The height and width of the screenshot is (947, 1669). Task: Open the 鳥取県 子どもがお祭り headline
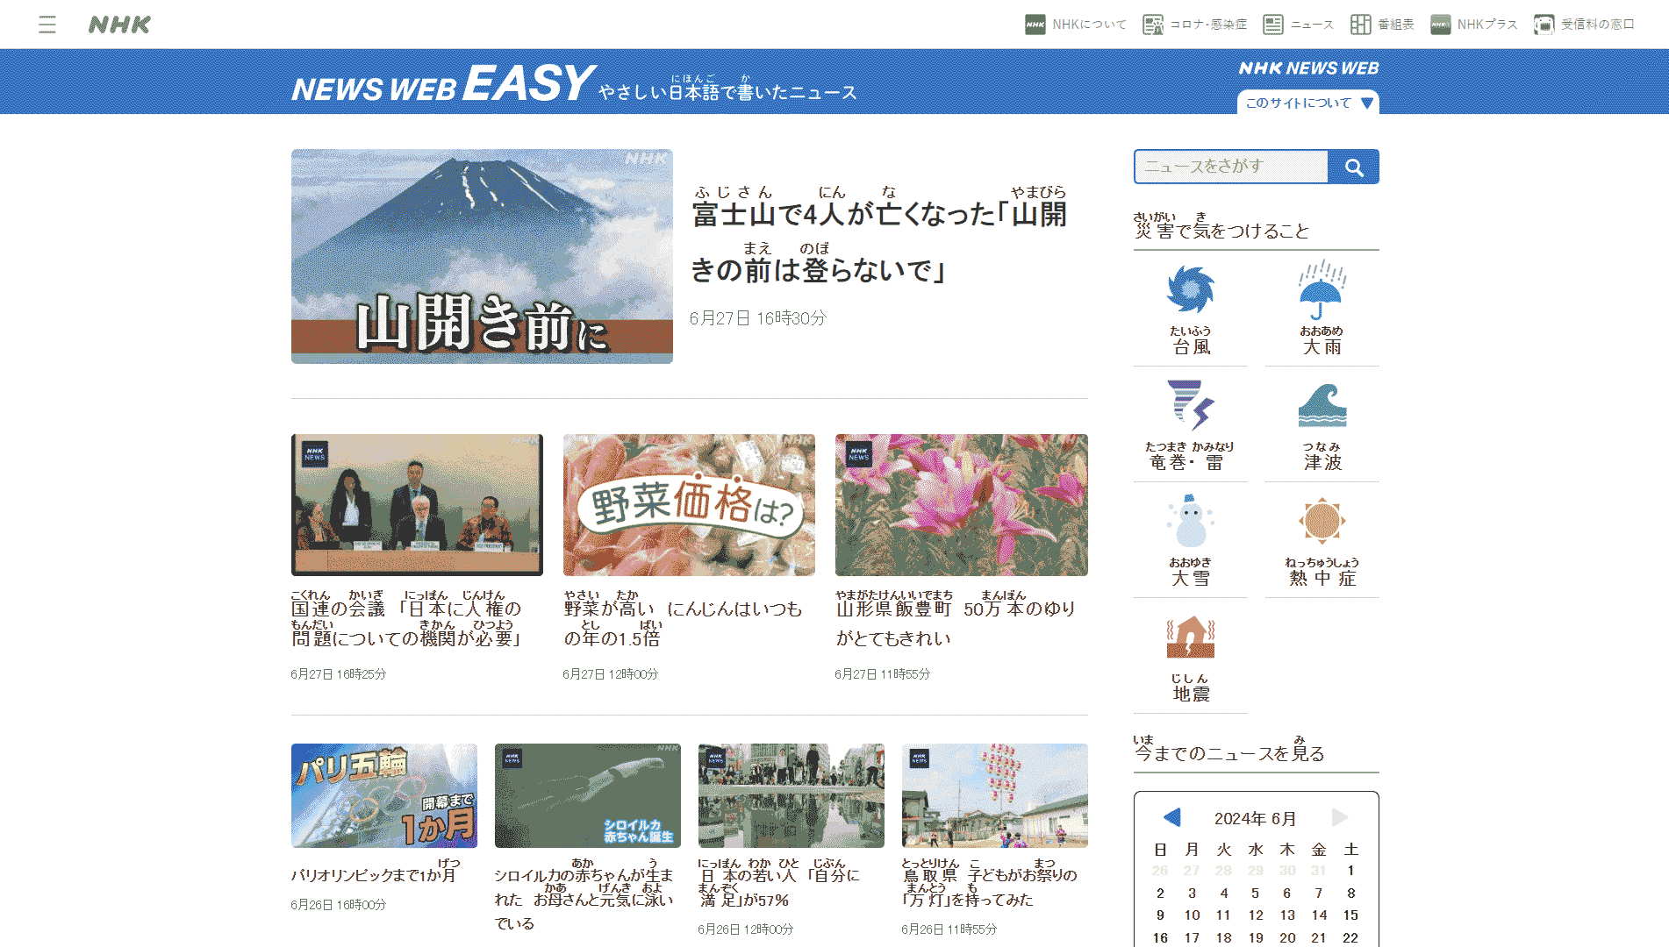990,883
